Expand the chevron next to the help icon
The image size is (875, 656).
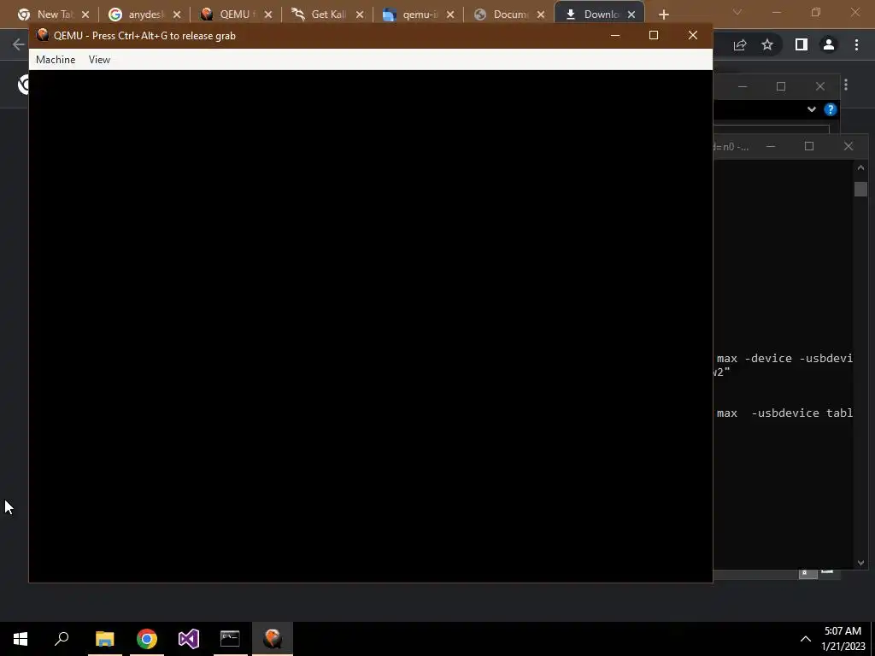click(812, 109)
